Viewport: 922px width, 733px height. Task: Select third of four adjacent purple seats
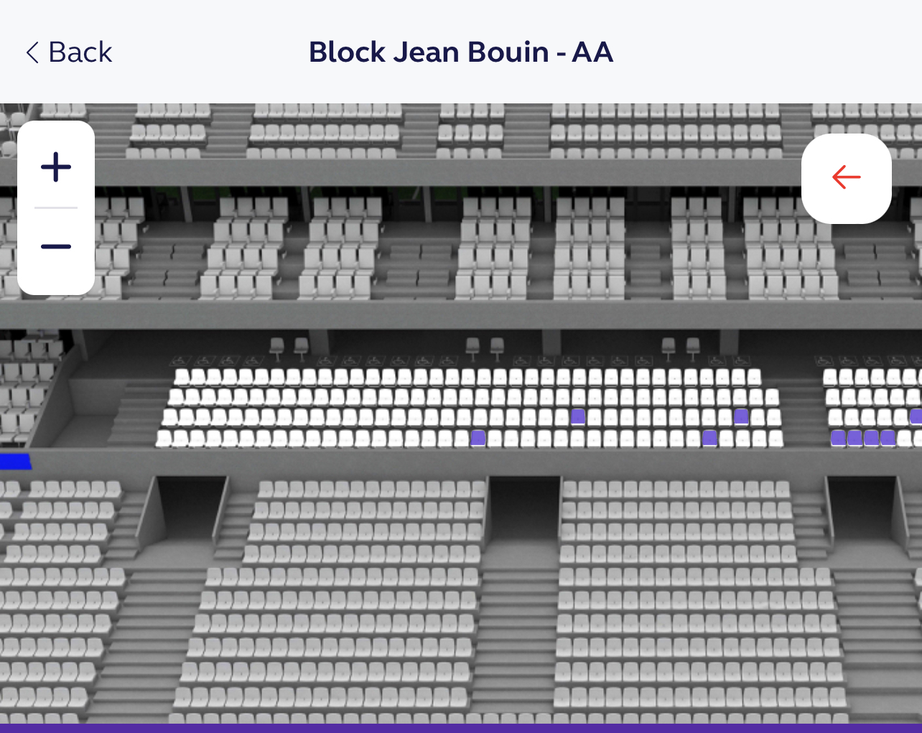coord(871,437)
